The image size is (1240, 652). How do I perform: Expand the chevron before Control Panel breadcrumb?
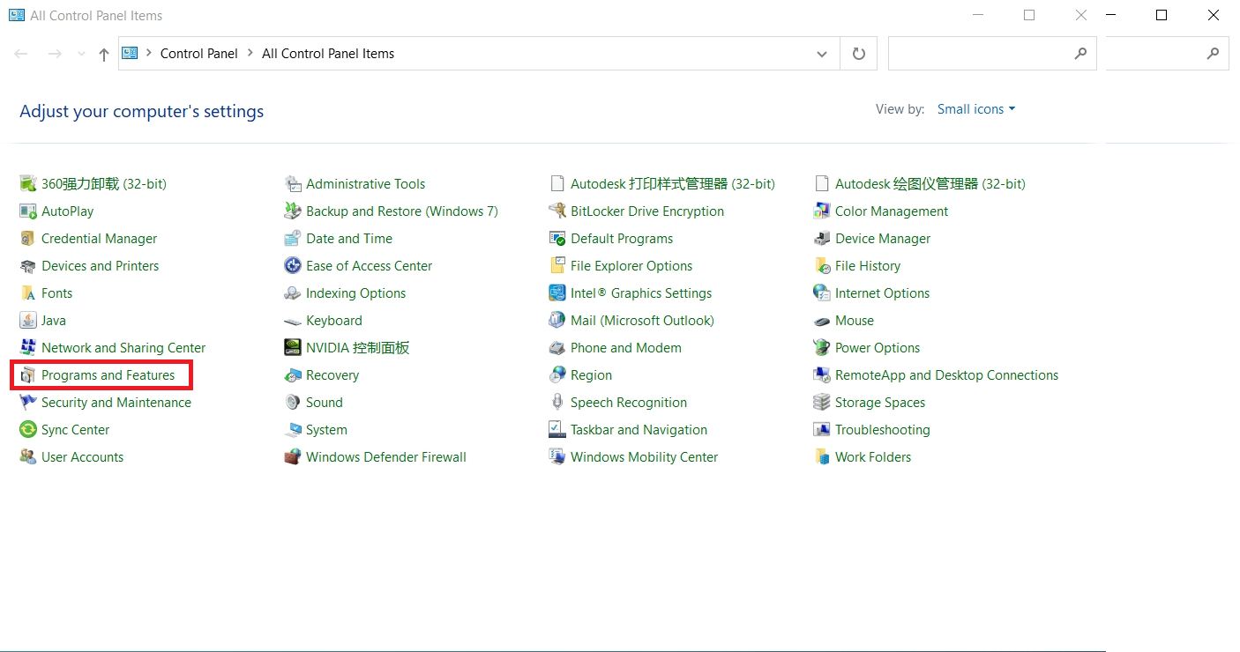point(149,54)
